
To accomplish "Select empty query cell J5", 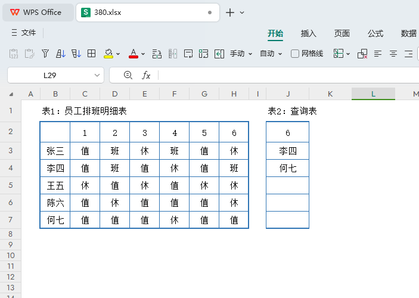I will coord(287,185).
